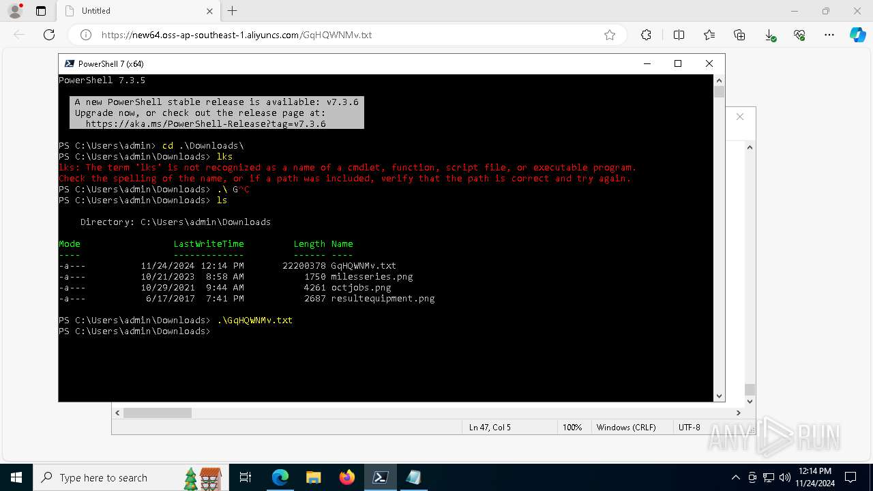The height and width of the screenshot is (491, 873).
Task: Open the Downloads icon in Edge
Action: point(770,35)
